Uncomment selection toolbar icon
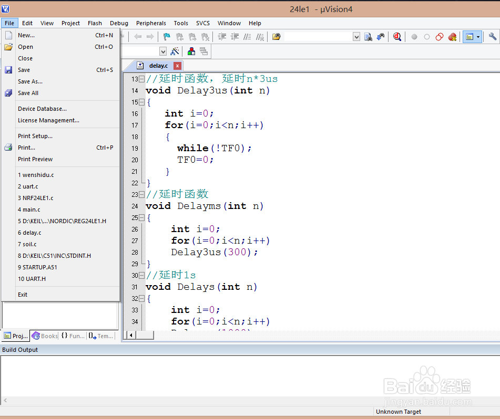The width and height of the screenshot is (500, 419). tap(260, 37)
